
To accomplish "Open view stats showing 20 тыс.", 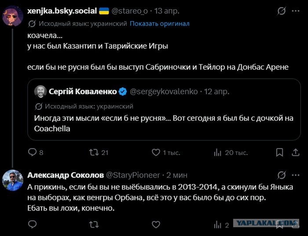I will (x=217, y=152).
